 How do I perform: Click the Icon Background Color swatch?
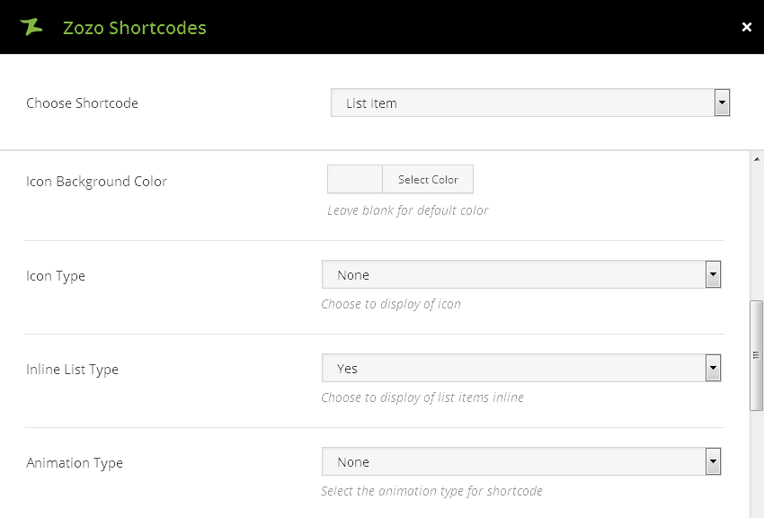(355, 179)
